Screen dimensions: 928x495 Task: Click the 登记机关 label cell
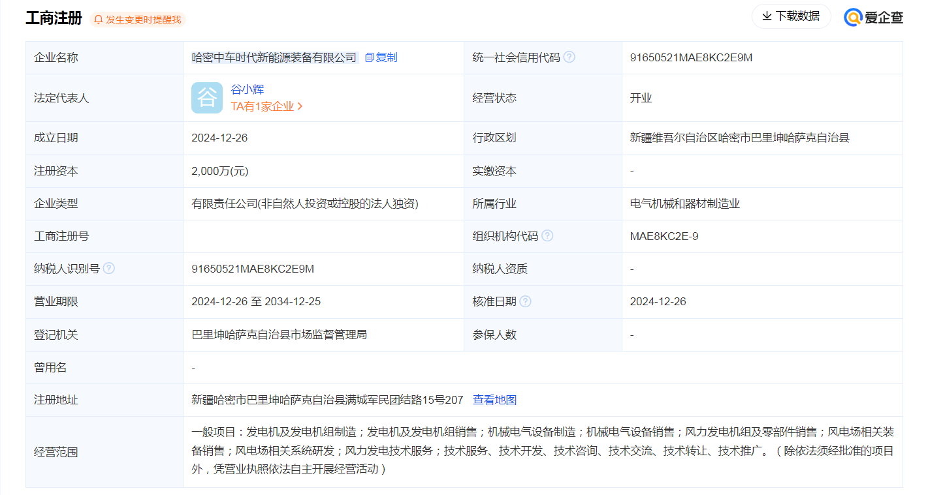coord(104,335)
